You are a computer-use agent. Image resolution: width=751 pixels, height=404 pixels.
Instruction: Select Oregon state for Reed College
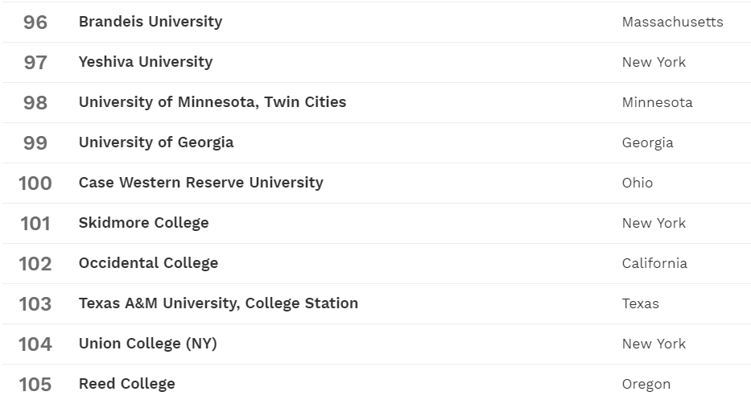[x=646, y=384]
